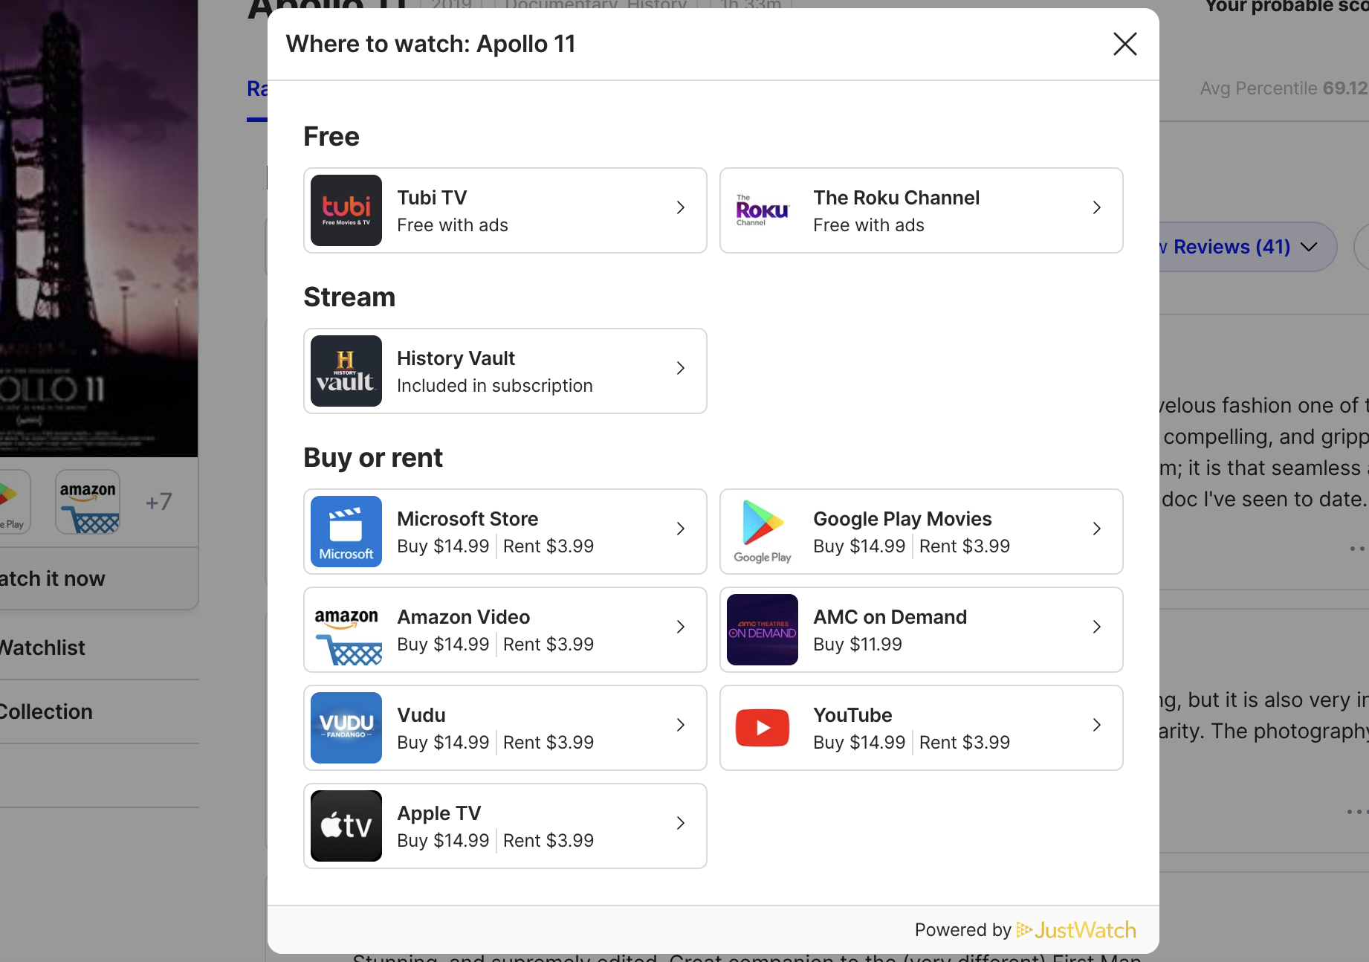The image size is (1369, 962).
Task: Close the Where to watch dialog
Action: [x=1125, y=44]
